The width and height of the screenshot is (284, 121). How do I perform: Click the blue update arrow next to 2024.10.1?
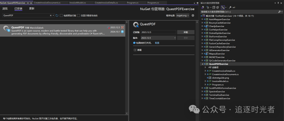pyautogui.click(x=122, y=31)
